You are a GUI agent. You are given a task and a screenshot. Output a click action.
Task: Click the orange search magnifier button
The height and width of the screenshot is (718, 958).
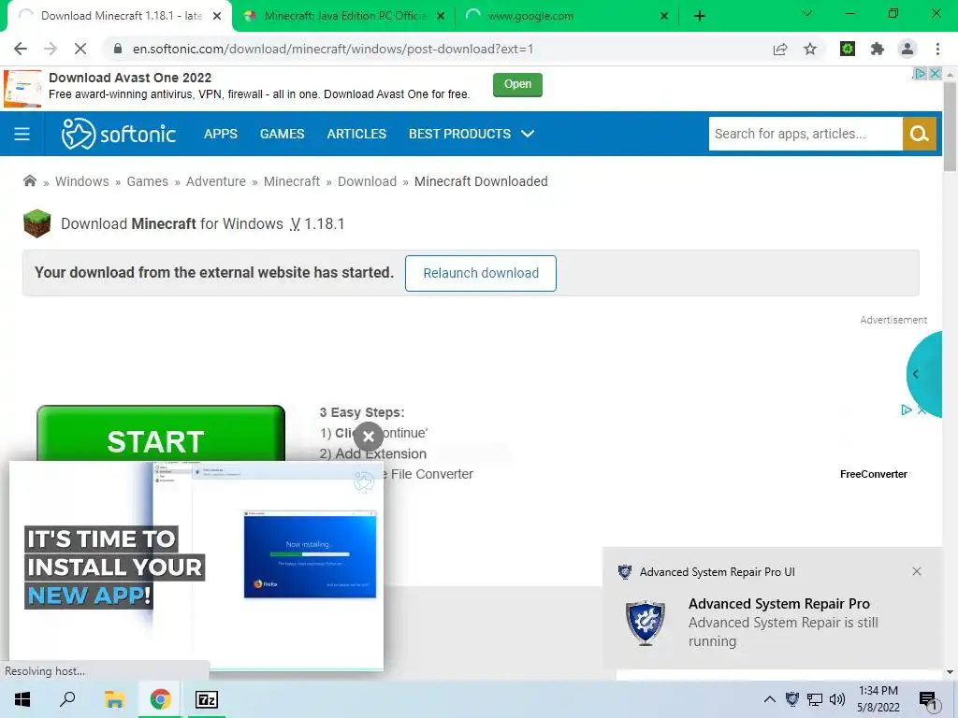920,134
